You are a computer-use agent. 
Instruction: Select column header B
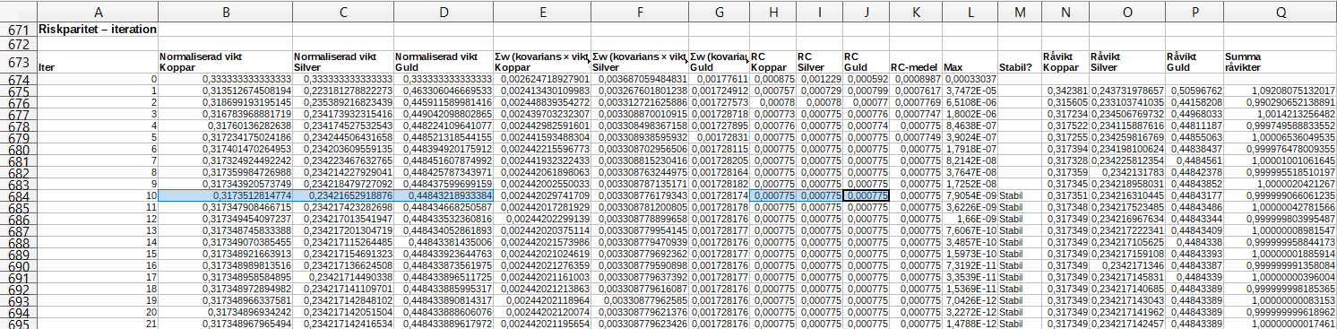click(x=226, y=11)
